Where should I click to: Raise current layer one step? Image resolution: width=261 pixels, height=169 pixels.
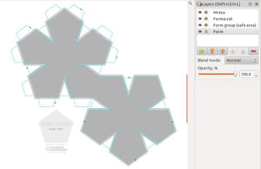click(222, 51)
